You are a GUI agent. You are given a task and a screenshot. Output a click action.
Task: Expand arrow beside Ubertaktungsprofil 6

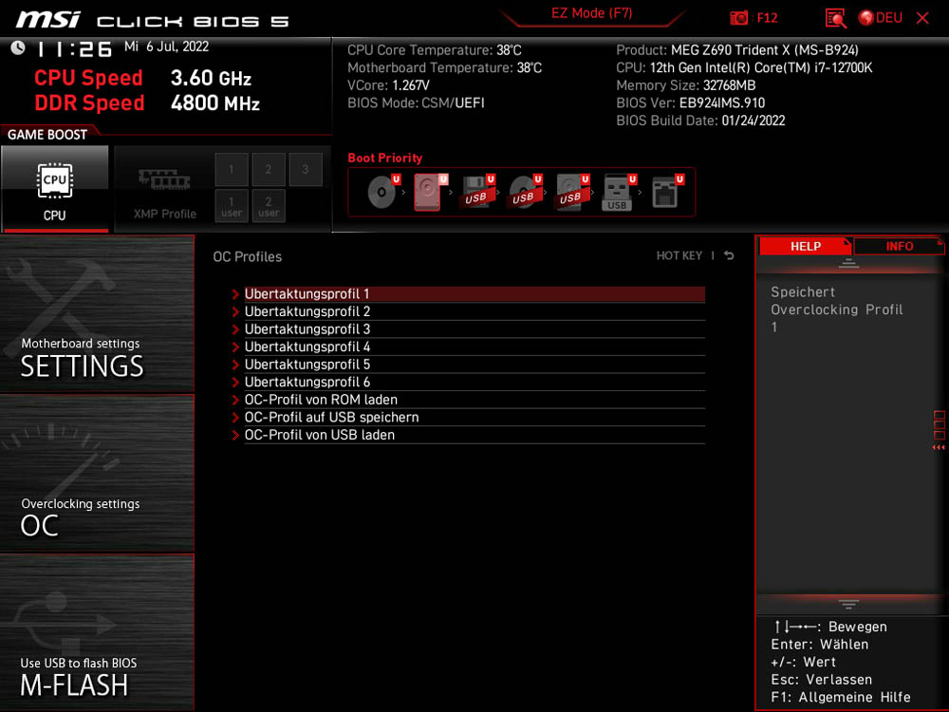(235, 382)
